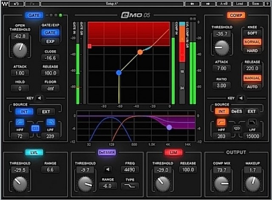Click the Waves logo icon
The width and height of the screenshot is (272, 200).
click(5, 4)
